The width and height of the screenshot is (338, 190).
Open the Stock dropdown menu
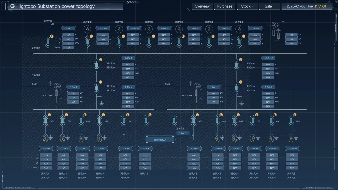(247, 6)
